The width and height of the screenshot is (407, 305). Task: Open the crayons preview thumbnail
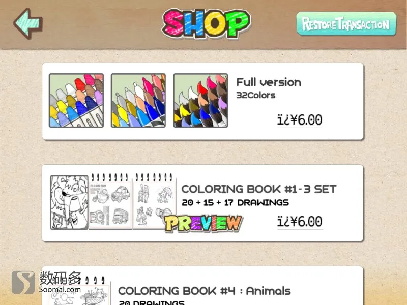[76, 100]
